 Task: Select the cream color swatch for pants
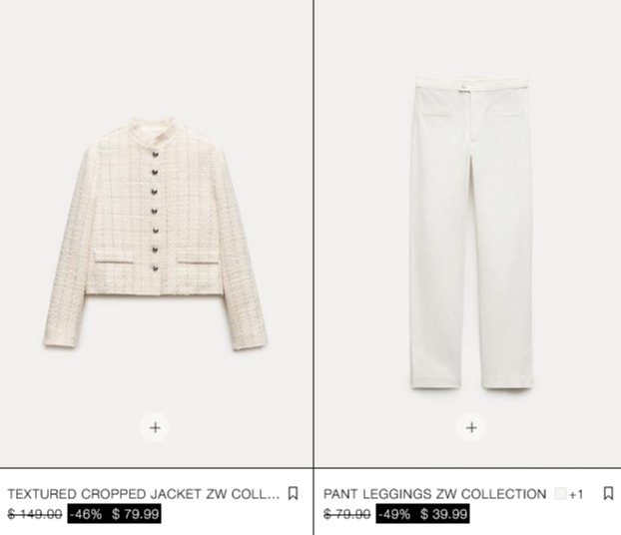560,494
